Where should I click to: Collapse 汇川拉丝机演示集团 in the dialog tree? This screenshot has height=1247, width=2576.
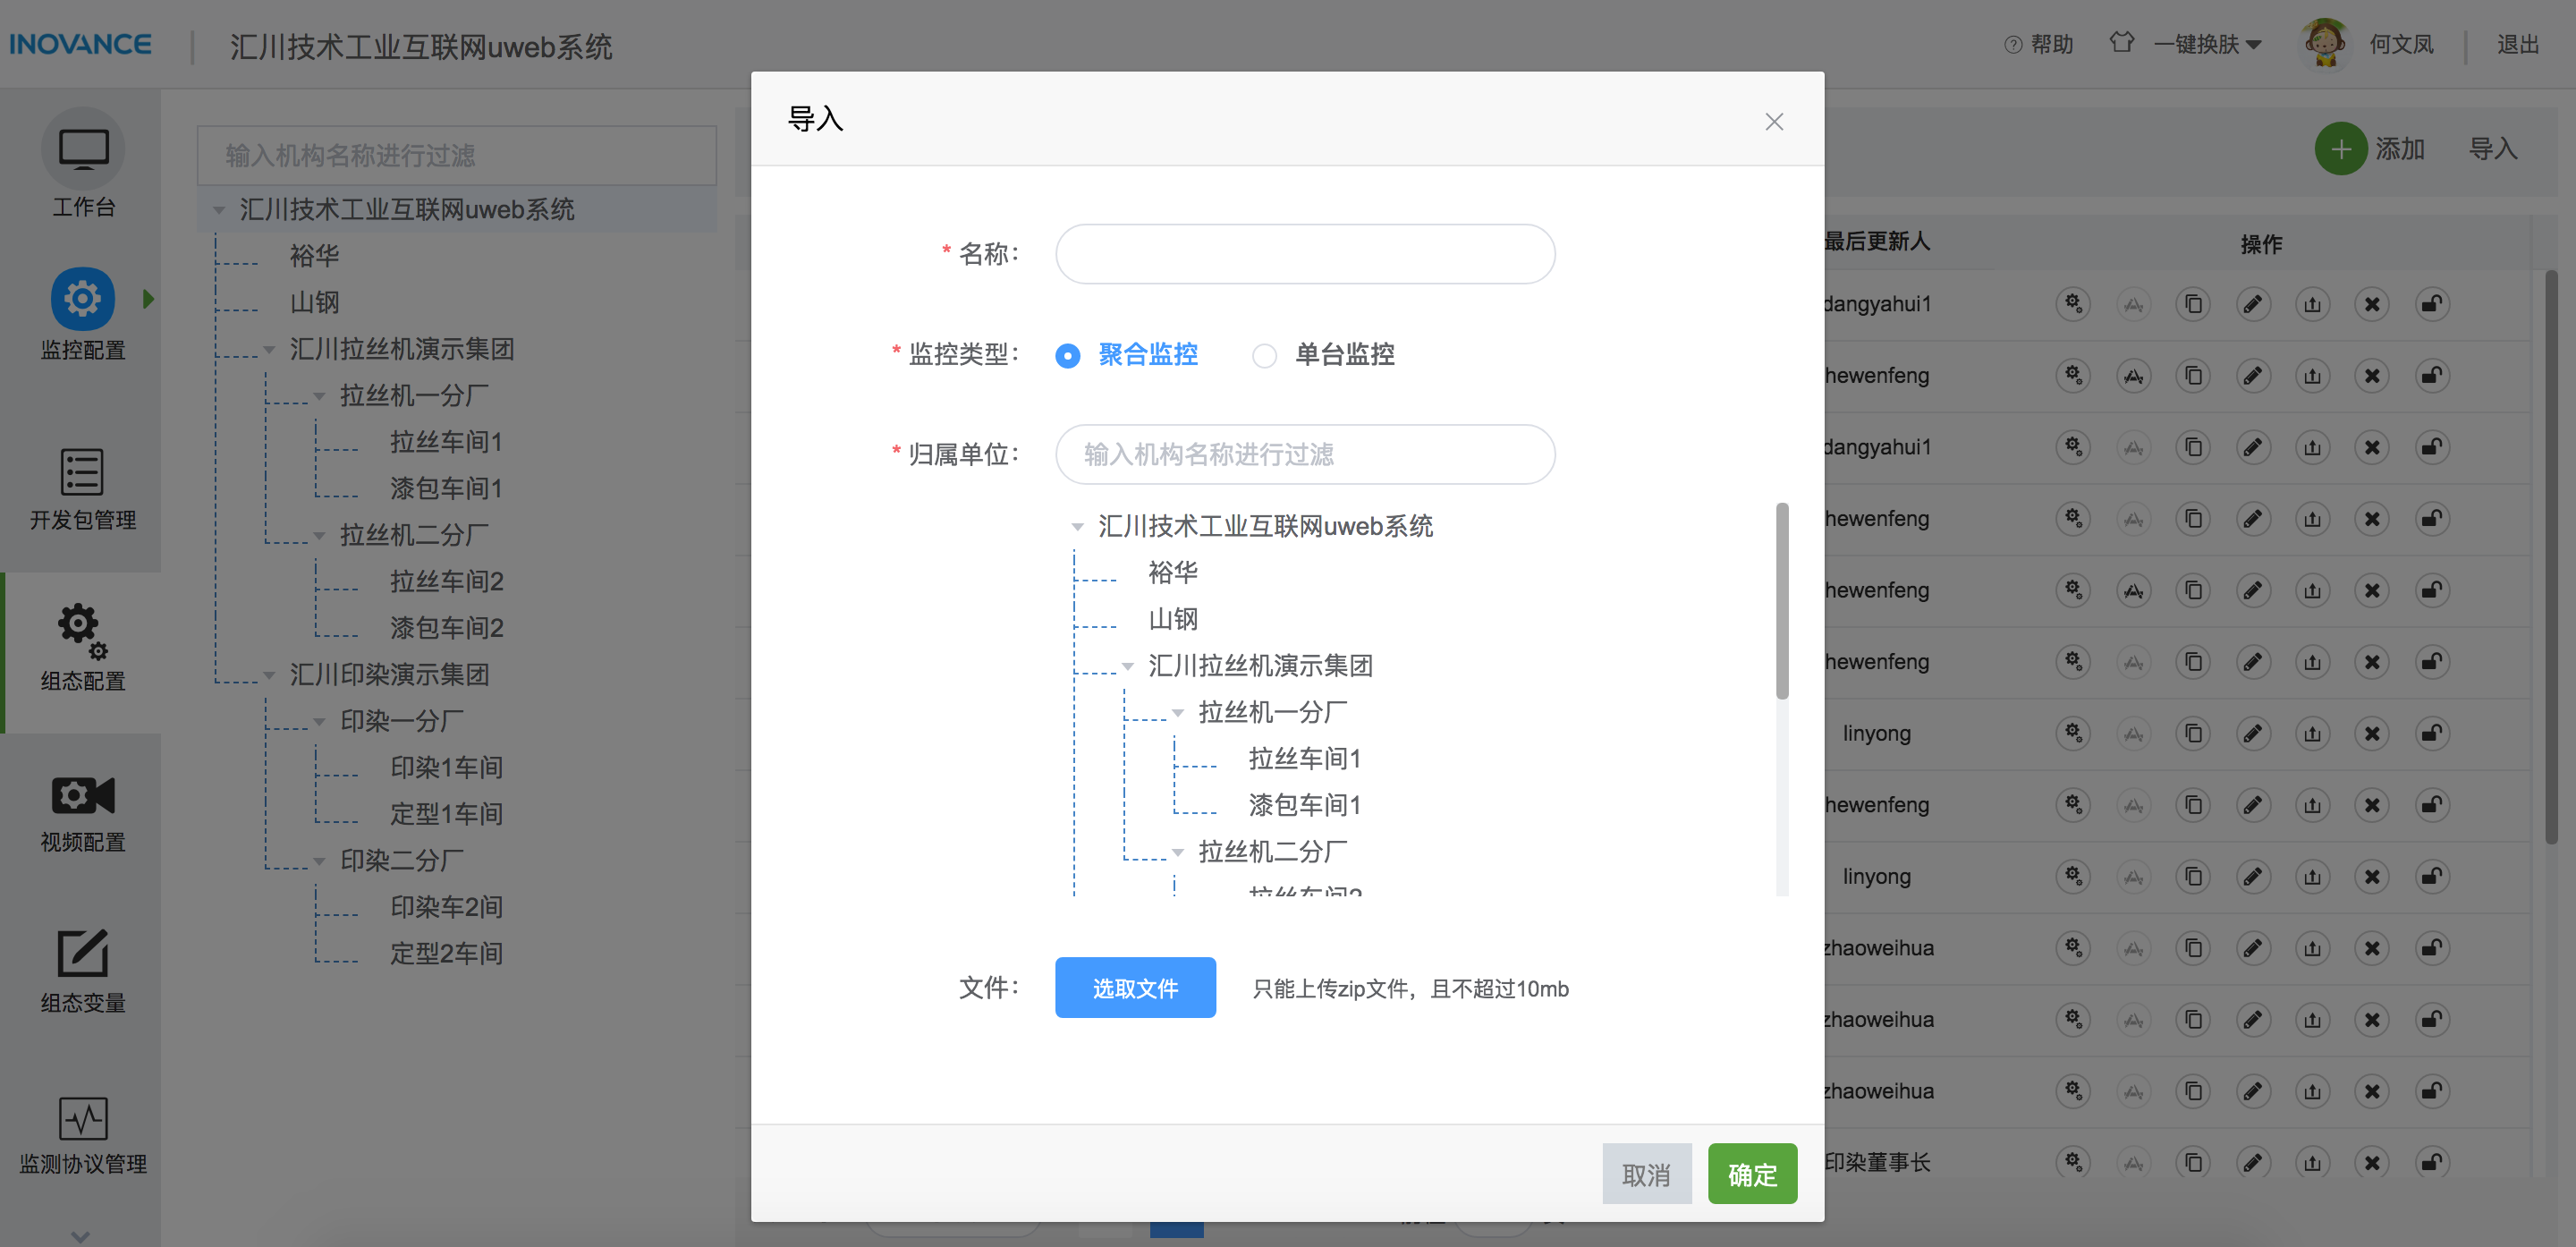(1129, 665)
